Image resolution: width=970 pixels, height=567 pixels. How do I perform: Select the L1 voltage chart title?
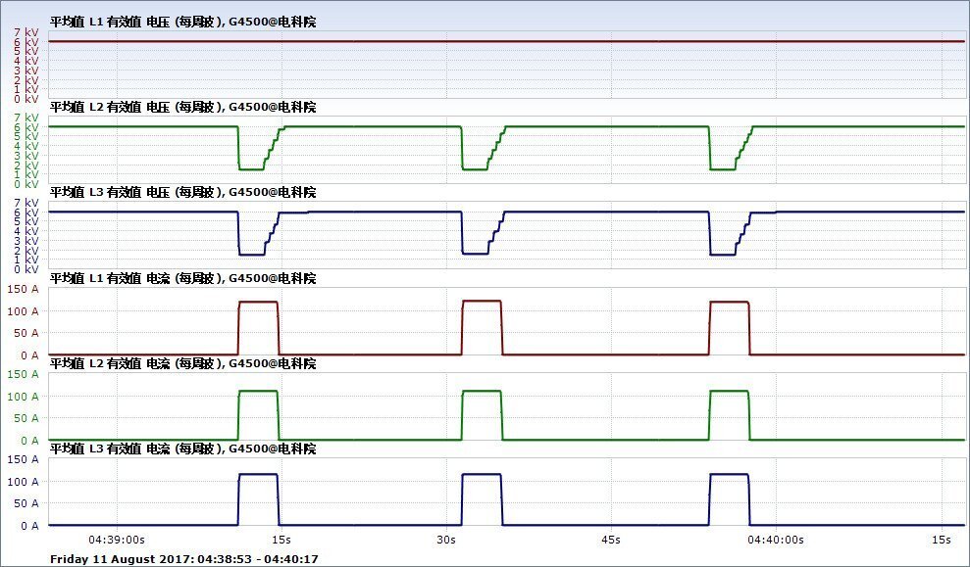tap(183, 22)
